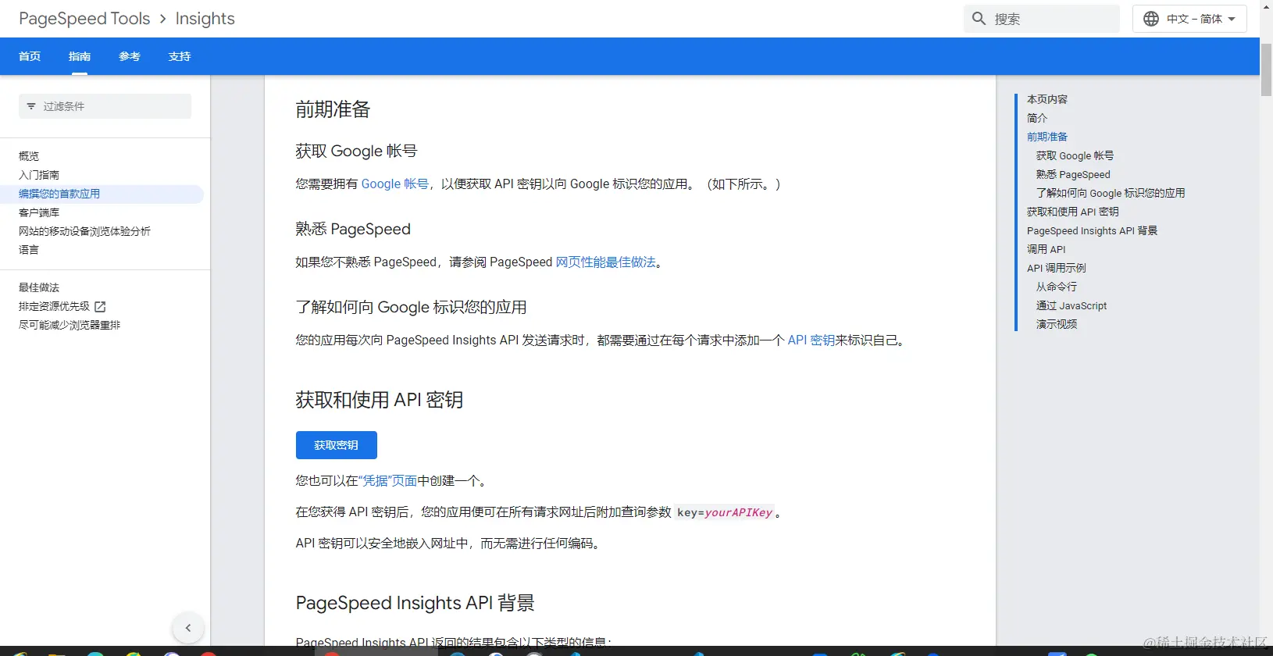The image size is (1273, 656).
Task: Jump to 调用 API in contents
Action: pos(1047,249)
